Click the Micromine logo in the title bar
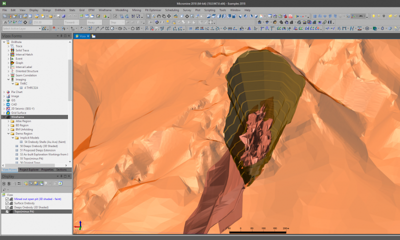400x240 pixels. point(4,3)
